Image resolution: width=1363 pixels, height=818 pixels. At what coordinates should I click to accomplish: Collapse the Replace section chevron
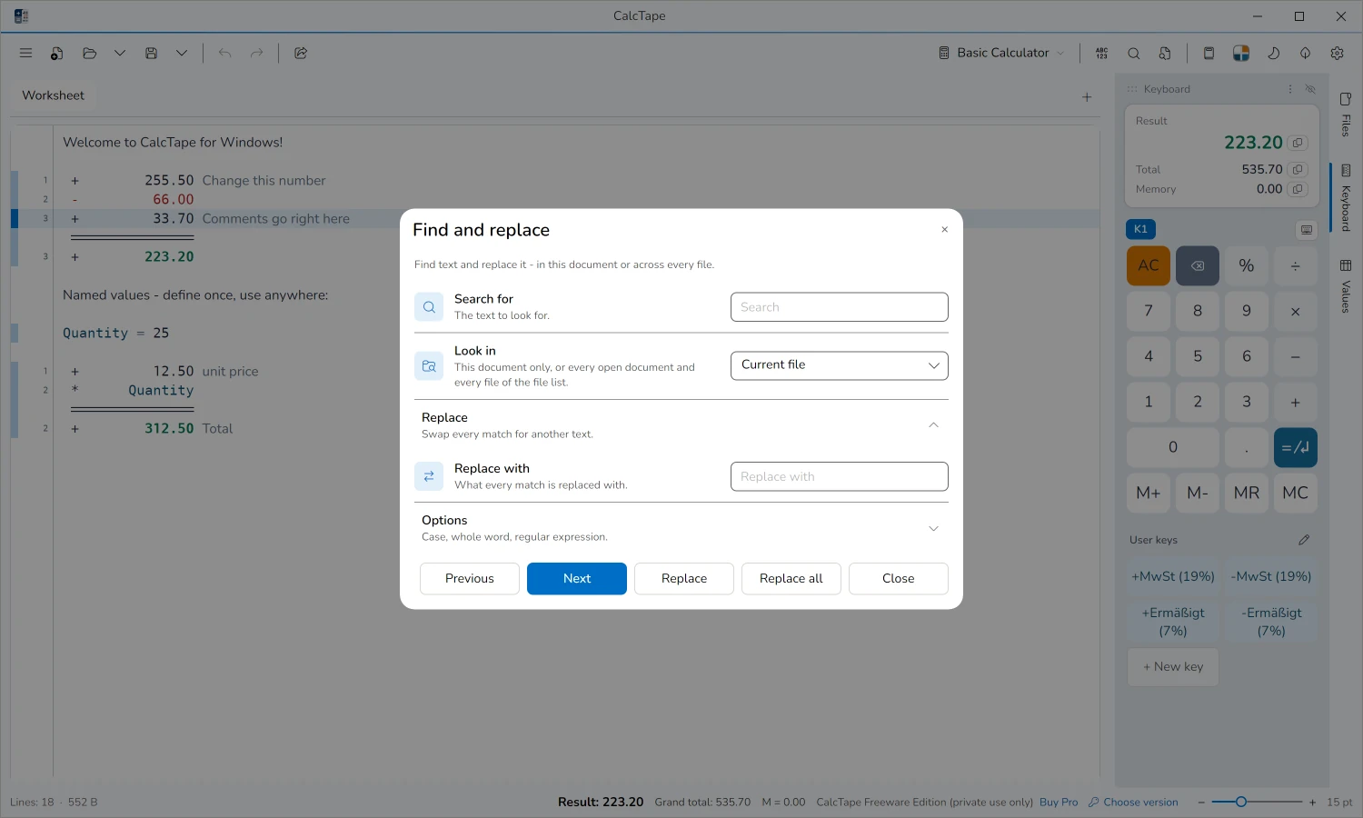(x=933, y=425)
